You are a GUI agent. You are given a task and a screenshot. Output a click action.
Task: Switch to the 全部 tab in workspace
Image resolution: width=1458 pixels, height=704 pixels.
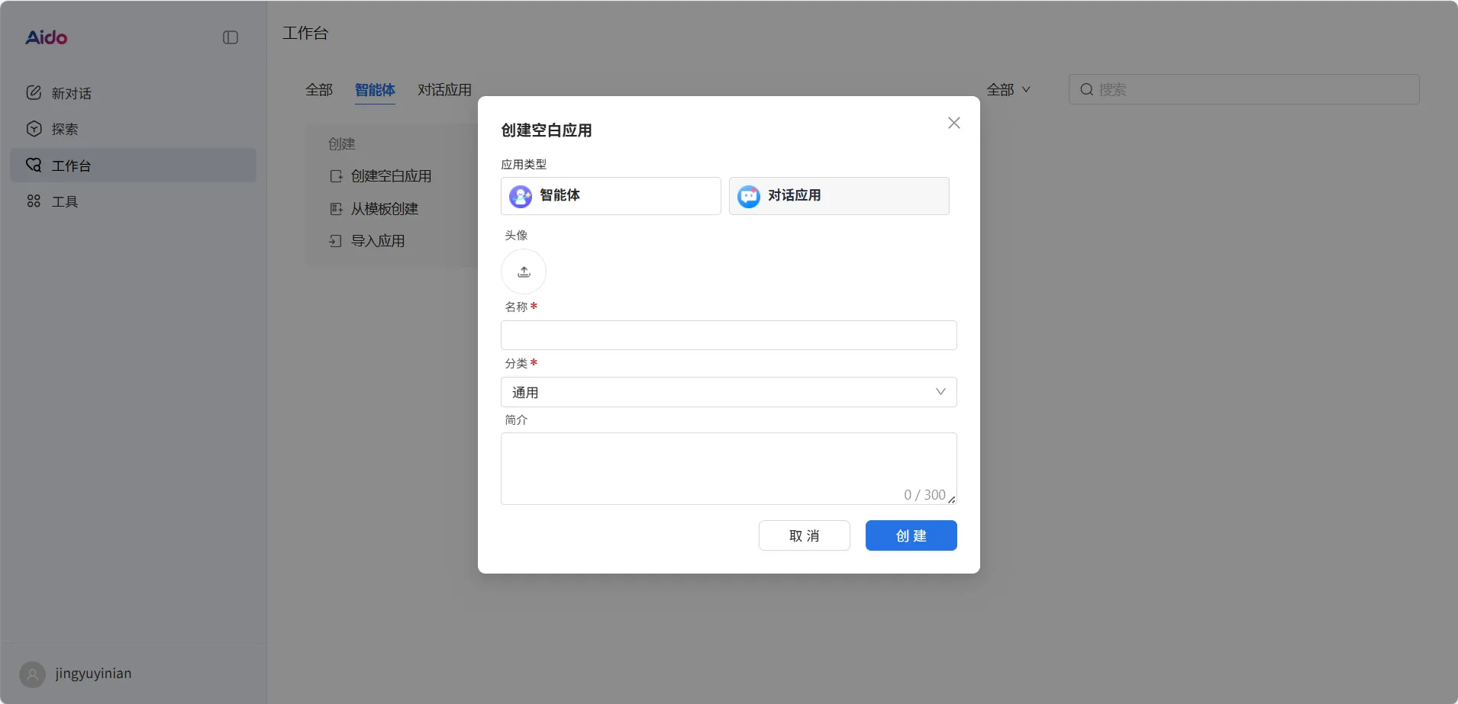point(318,89)
